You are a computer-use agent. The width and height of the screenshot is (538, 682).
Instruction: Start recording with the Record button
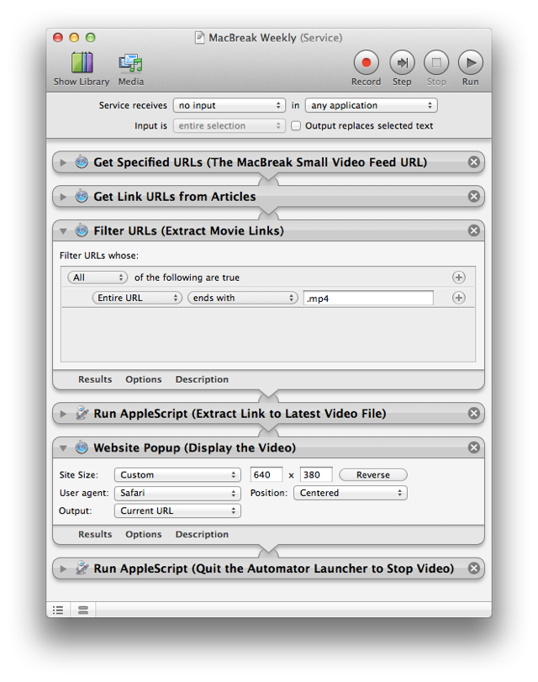tap(366, 67)
